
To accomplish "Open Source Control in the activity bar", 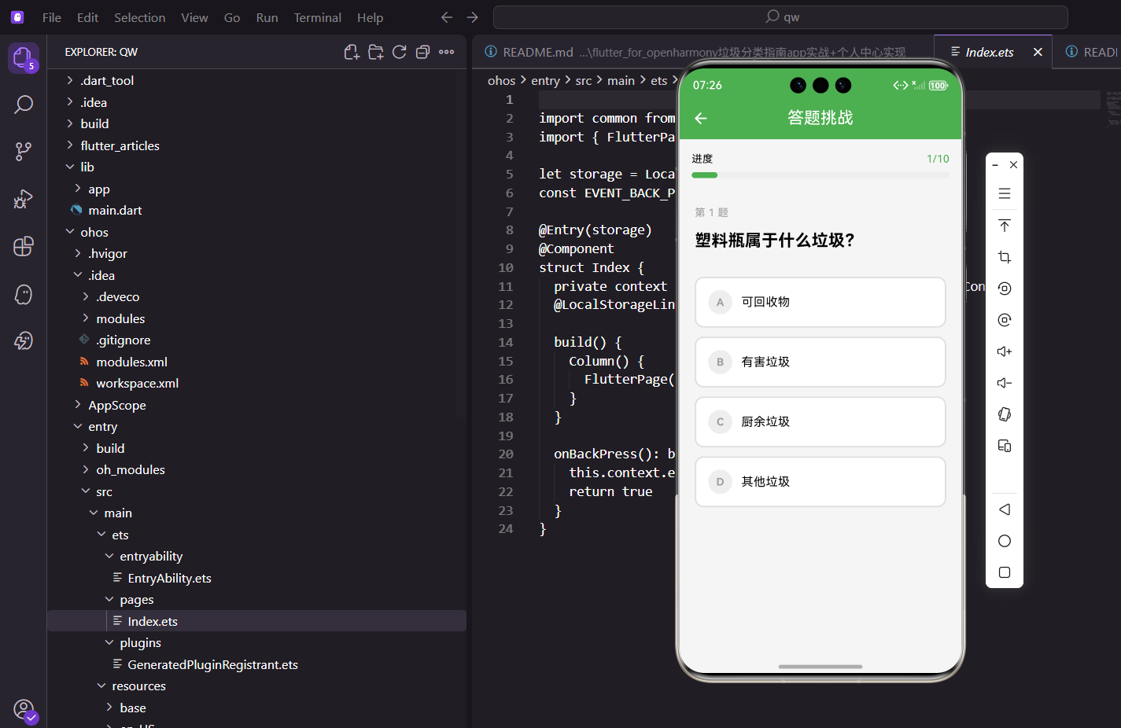I will [x=24, y=150].
